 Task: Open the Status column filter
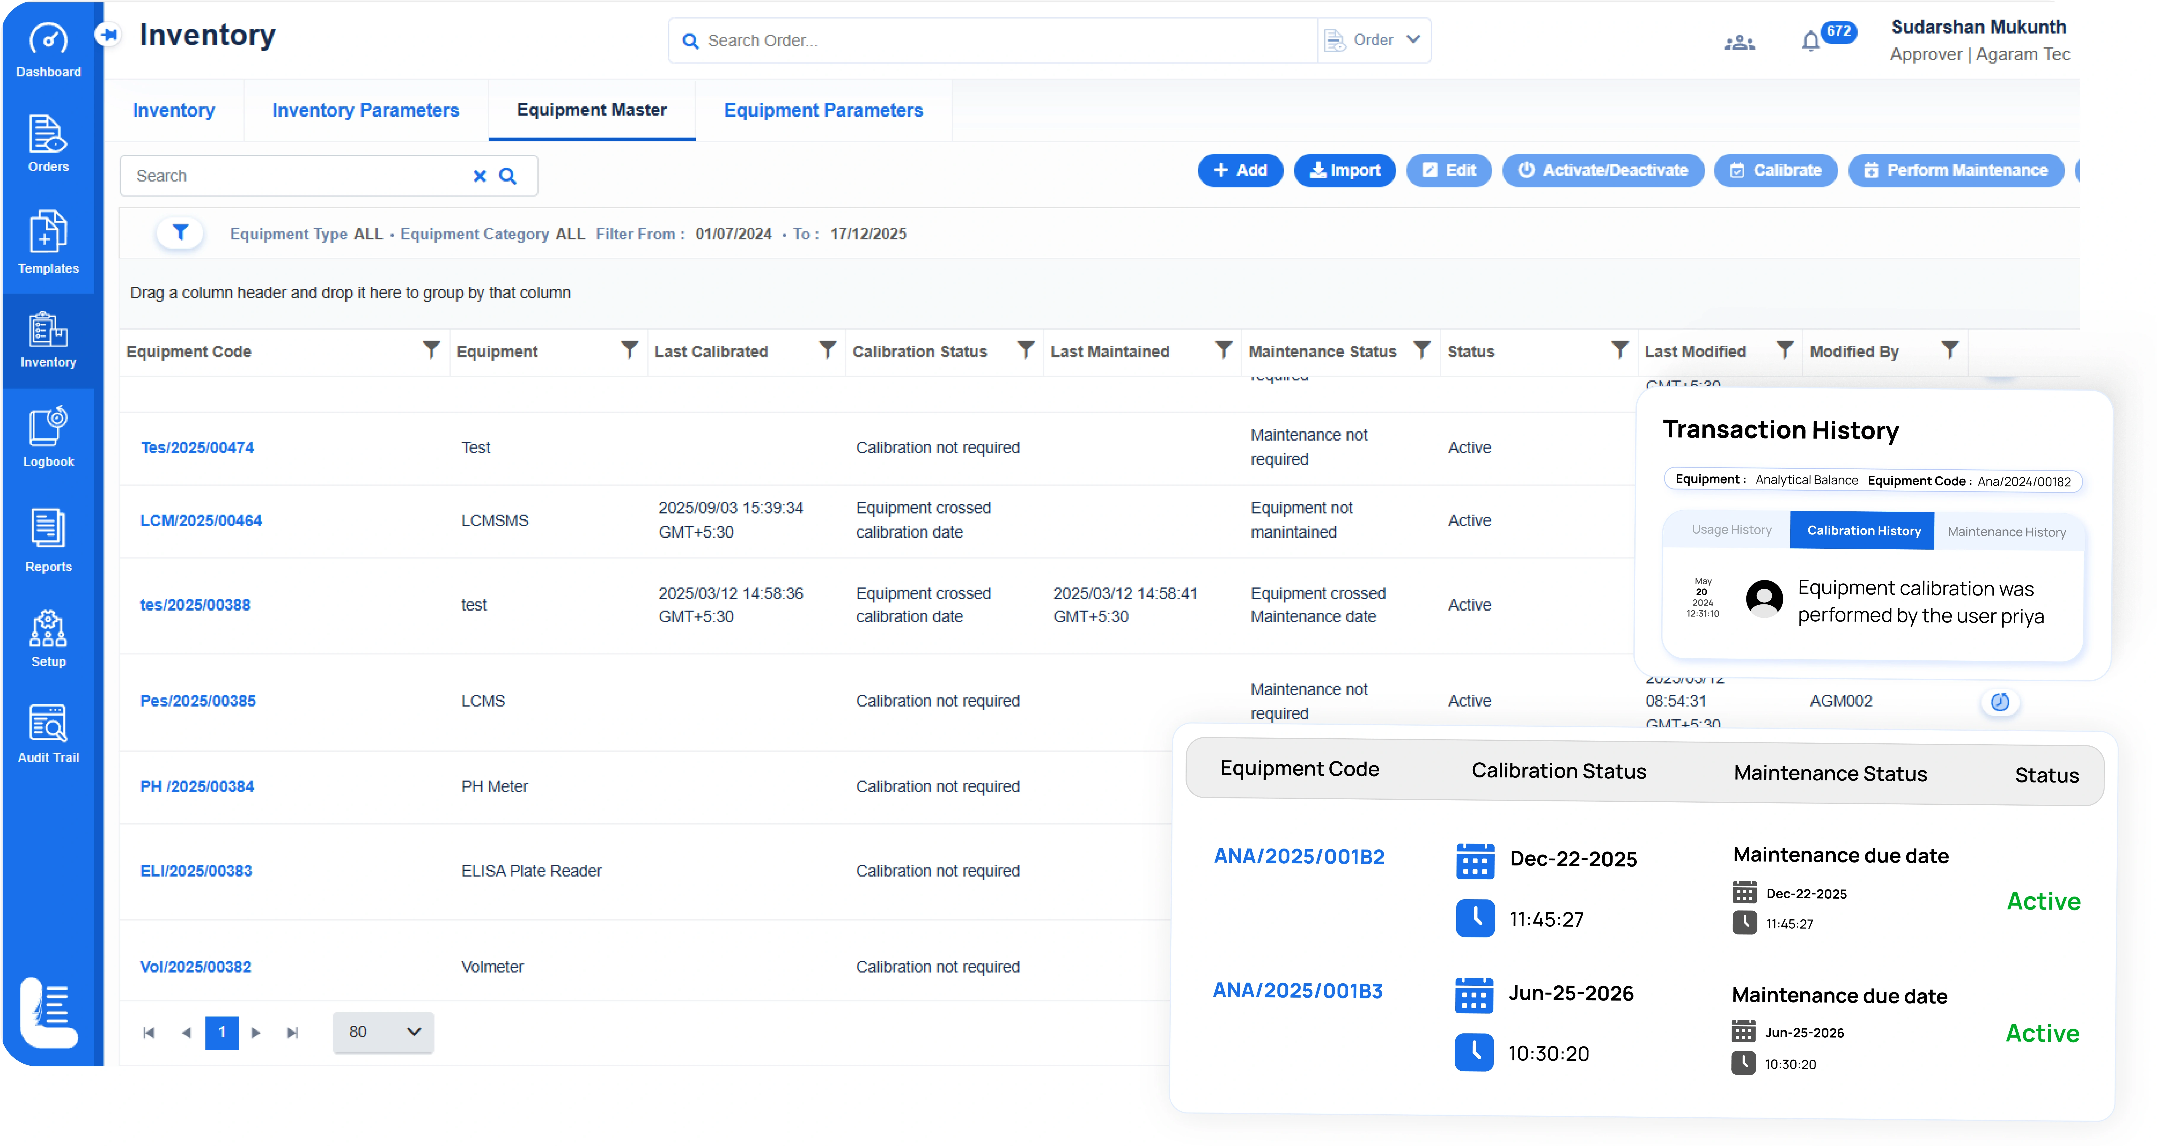pyautogui.click(x=1620, y=349)
